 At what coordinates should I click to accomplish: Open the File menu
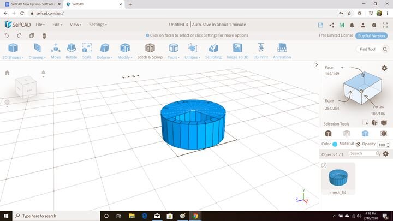point(40,25)
